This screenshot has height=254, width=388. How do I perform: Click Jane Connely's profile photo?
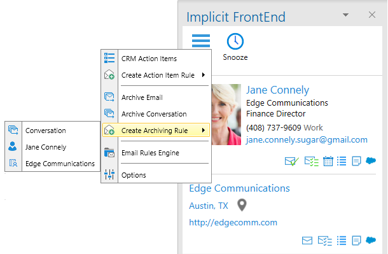226,115
